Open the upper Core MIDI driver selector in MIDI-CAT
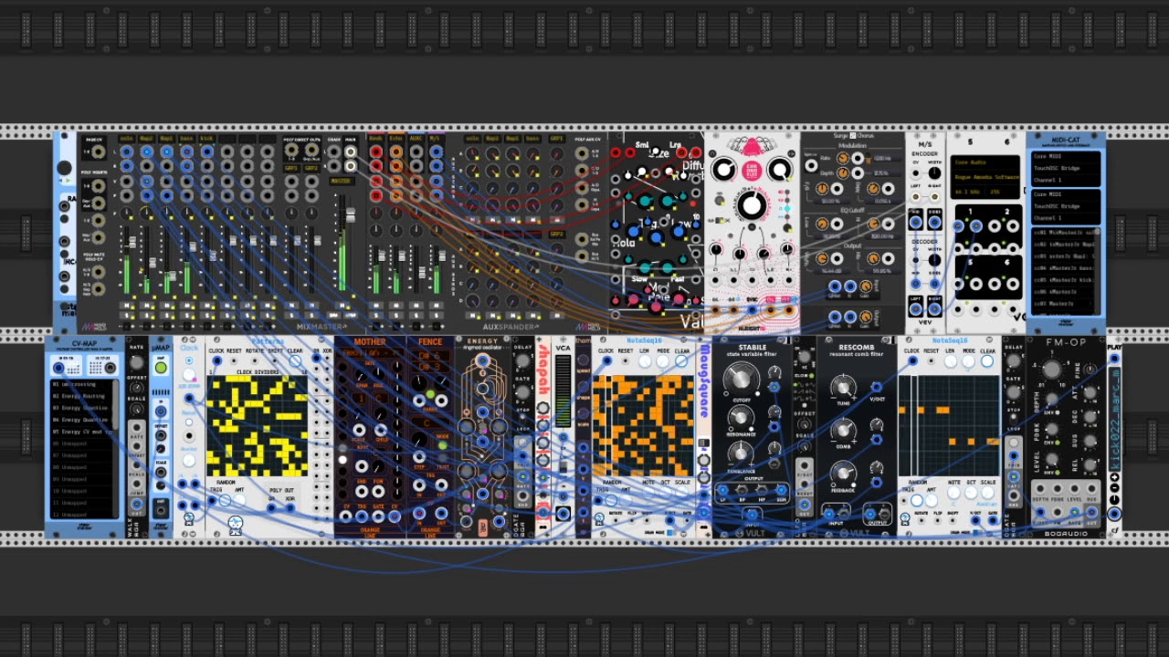1169x657 pixels. (1066, 156)
